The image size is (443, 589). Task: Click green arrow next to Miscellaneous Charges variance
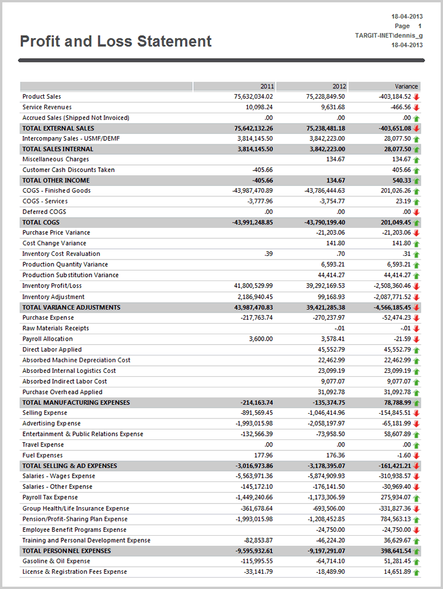[x=416, y=160]
